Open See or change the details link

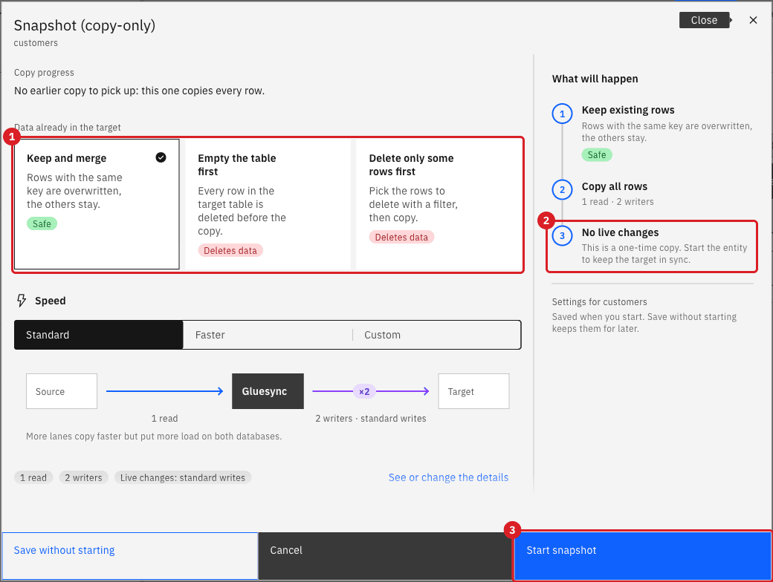[448, 477]
